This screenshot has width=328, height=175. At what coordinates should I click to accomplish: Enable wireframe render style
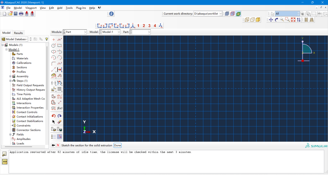247,20
